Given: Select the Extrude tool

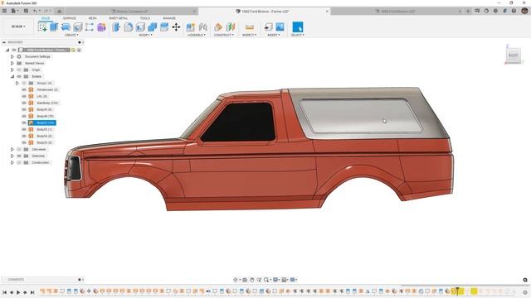Looking at the screenshot, I should [54, 27].
